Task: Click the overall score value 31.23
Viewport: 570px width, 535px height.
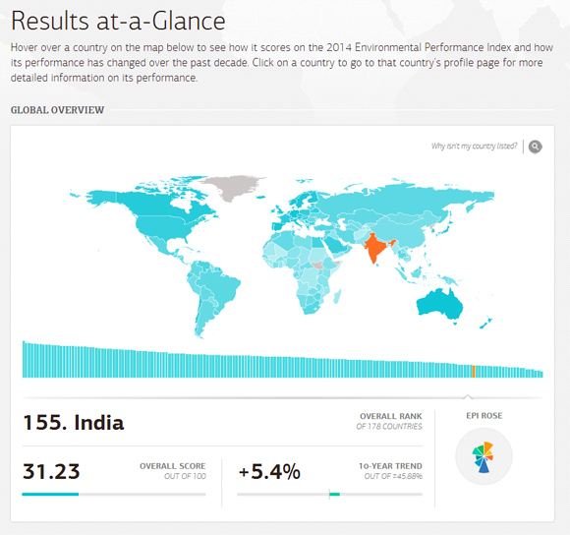Action: click(x=51, y=471)
